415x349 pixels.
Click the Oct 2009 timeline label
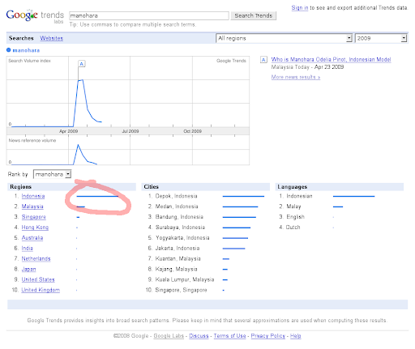(193, 131)
